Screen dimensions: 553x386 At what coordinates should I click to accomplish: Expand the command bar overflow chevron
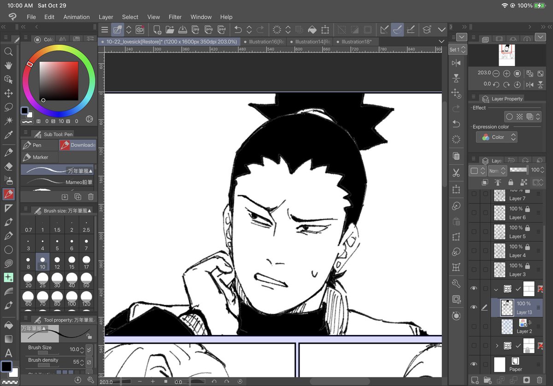(x=441, y=29)
